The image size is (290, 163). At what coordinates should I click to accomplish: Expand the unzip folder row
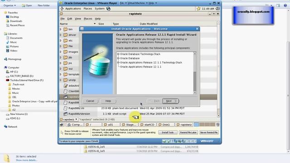(x=61, y=80)
